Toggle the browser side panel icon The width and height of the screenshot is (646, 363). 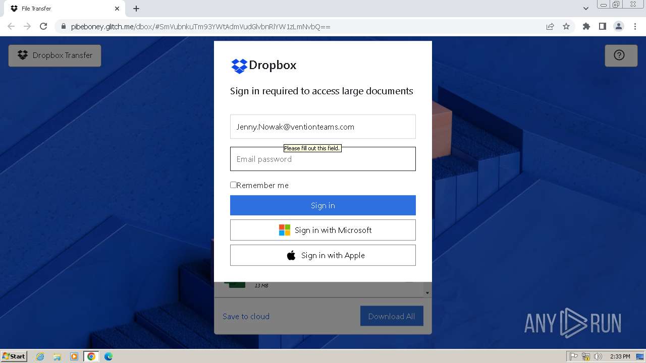pos(602,26)
